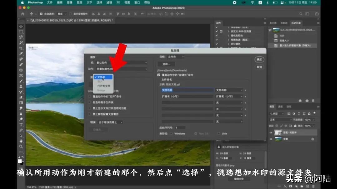Choose 文件夹 in the source popup
This screenshot has height=189, width=337.
coord(103,77)
